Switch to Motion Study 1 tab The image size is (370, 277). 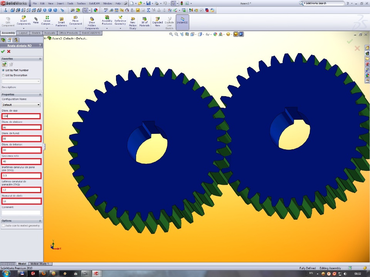point(40,264)
